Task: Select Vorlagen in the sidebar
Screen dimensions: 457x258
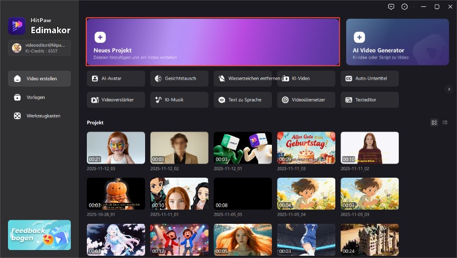Action: coord(39,97)
